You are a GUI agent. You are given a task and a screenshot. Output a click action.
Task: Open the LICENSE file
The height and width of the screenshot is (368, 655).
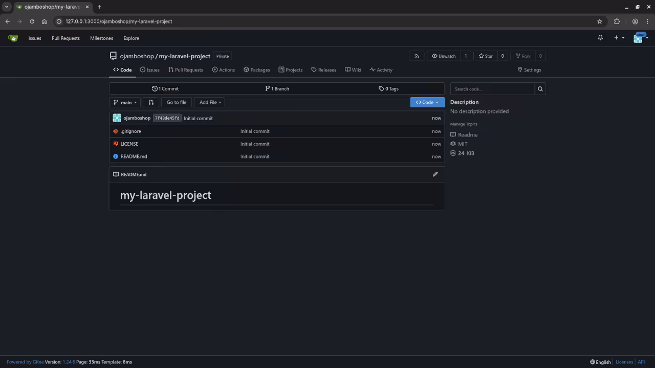coord(129,144)
